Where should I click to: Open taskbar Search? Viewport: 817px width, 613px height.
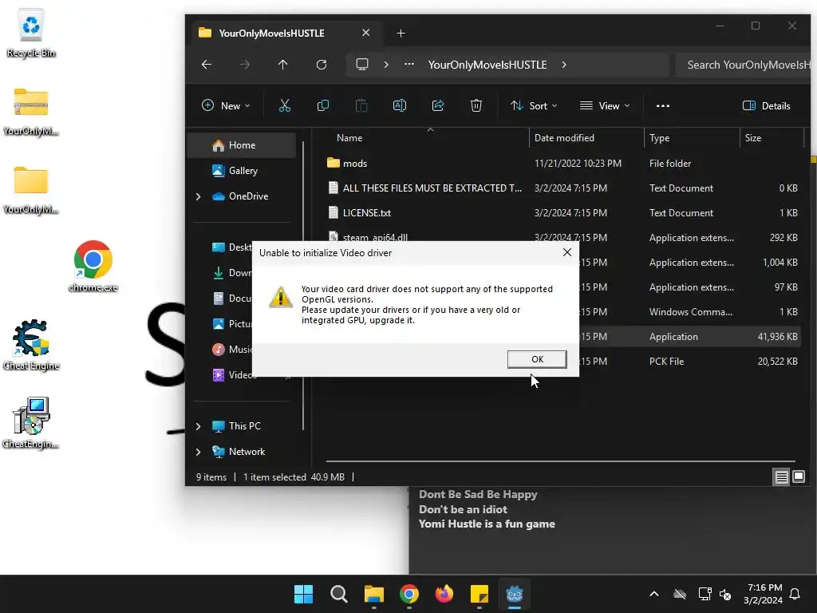tap(338, 594)
